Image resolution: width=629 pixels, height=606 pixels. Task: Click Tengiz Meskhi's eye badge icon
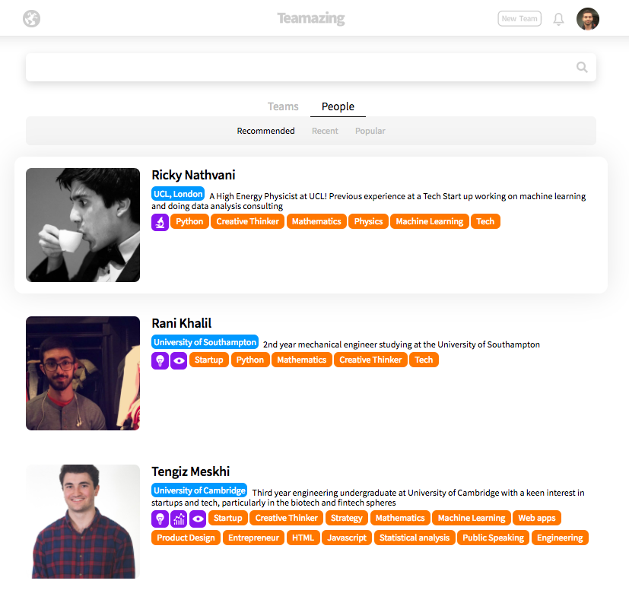tap(198, 519)
